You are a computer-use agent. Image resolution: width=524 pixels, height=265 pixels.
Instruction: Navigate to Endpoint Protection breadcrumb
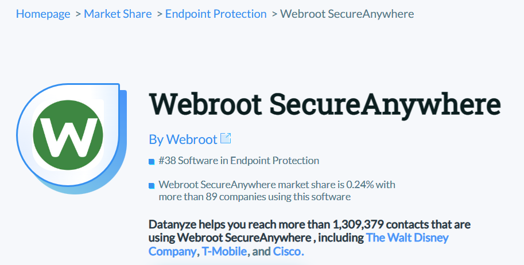point(216,13)
